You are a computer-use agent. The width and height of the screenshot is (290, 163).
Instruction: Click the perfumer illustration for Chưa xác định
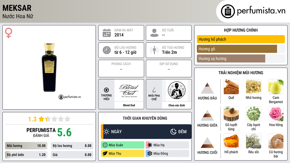coord(177,90)
